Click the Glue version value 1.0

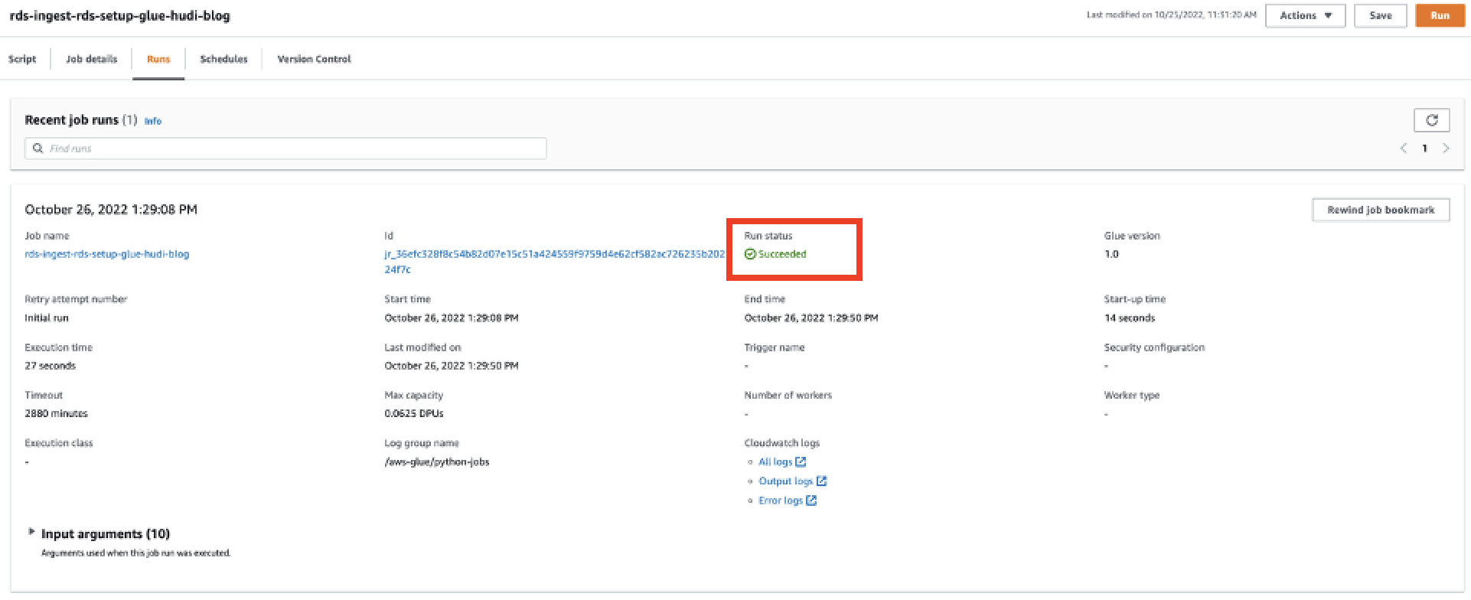click(x=1111, y=254)
